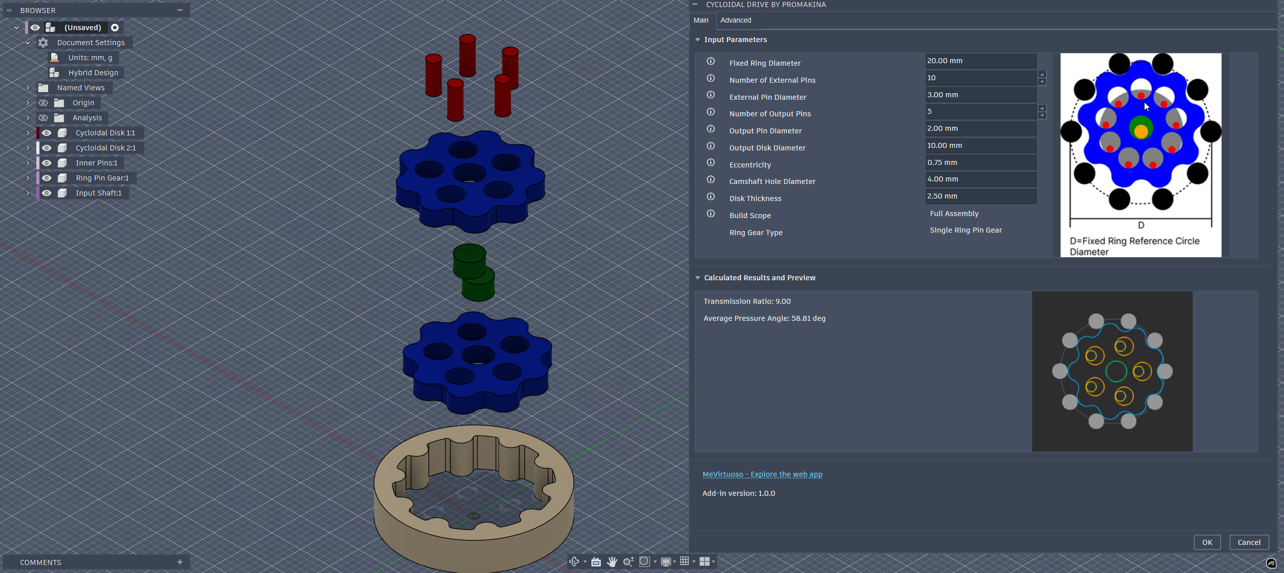Activate the Look At tool
The height and width of the screenshot is (573, 1284).
pyautogui.click(x=596, y=561)
